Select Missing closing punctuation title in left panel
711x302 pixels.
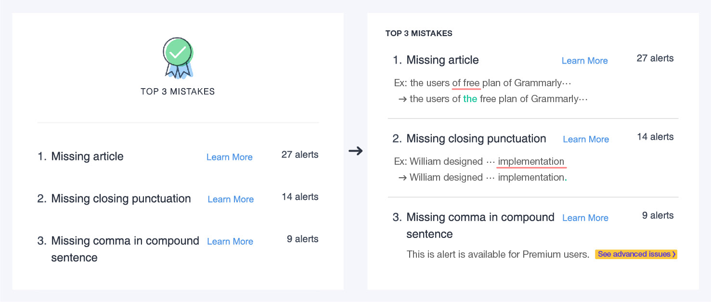point(121,199)
